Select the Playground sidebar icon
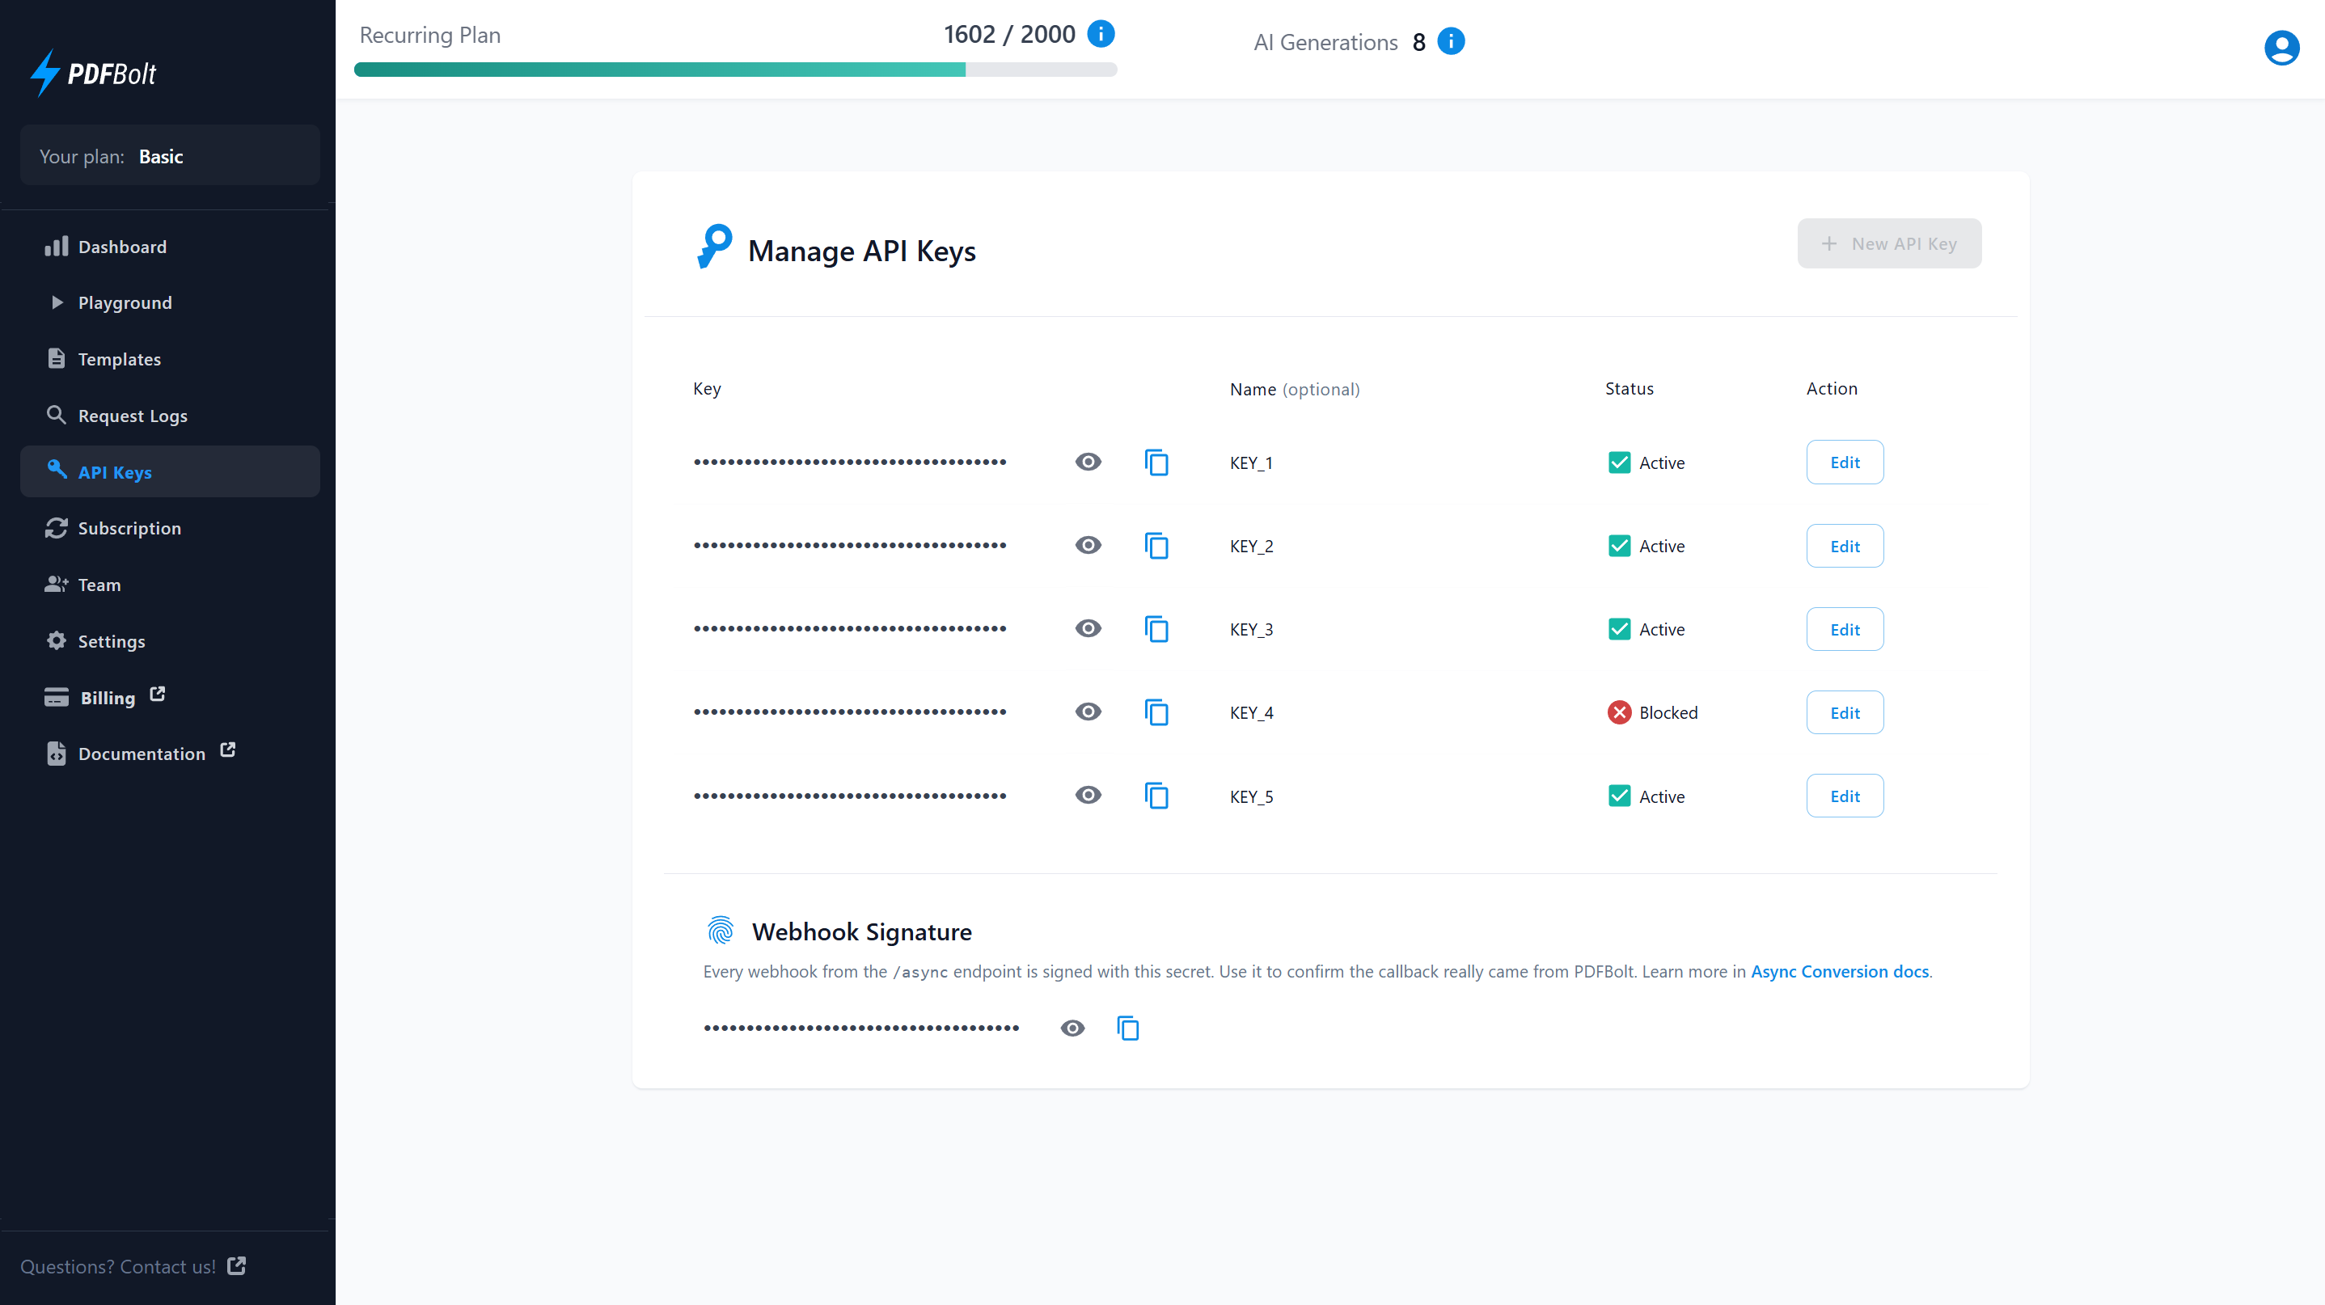 tap(56, 302)
